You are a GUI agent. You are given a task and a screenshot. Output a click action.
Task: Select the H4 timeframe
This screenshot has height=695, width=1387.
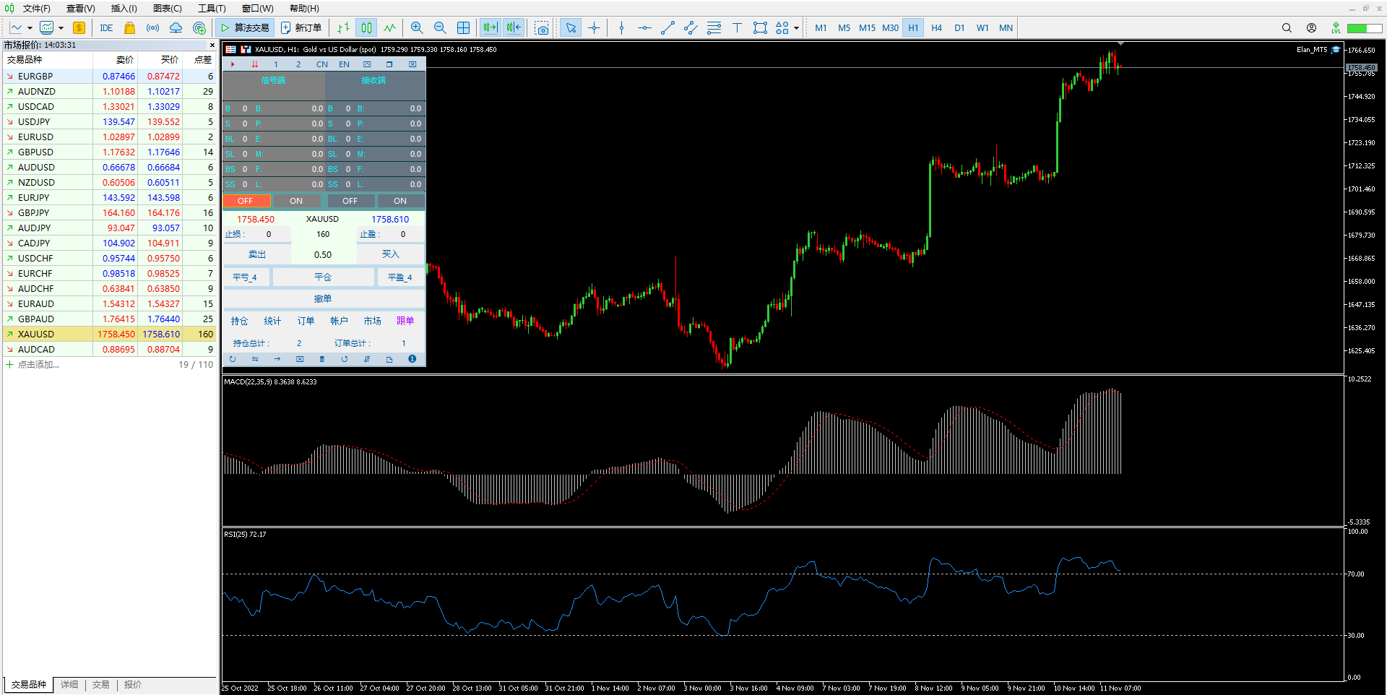(936, 28)
